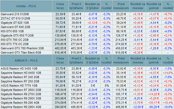Click the +1,93 € monthly difference
Image resolution: width=174 pixels, height=109 pixels.
pos(138,44)
